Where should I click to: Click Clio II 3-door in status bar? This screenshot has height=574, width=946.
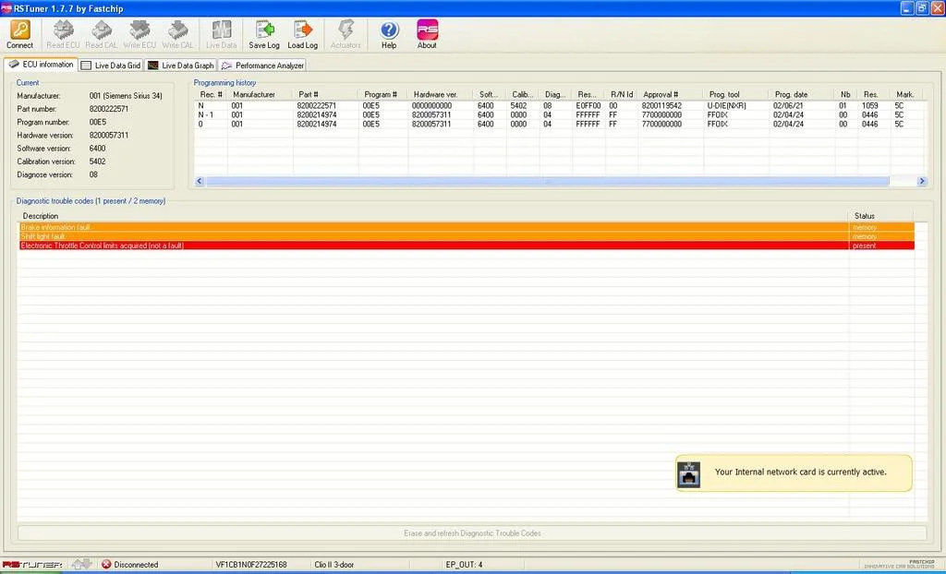pos(334,565)
